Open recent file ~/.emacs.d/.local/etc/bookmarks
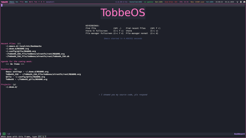 click(x=24, y=46)
